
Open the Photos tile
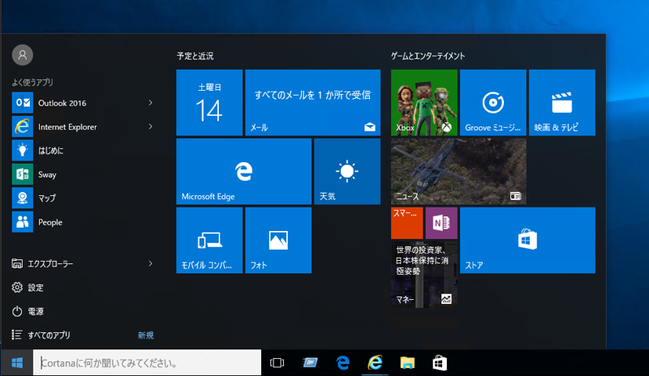click(x=278, y=240)
